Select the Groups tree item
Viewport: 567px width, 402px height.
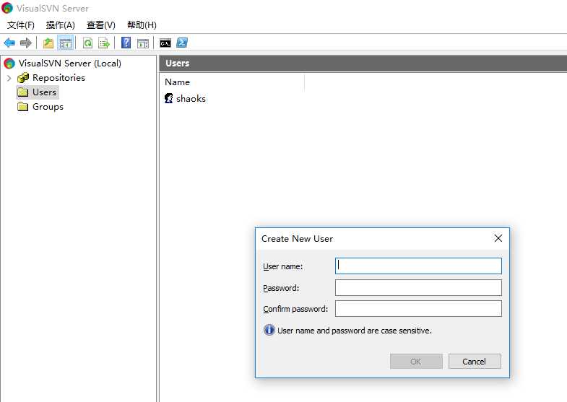pos(48,107)
